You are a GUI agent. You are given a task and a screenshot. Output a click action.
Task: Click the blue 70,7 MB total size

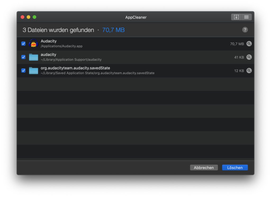(x=113, y=30)
